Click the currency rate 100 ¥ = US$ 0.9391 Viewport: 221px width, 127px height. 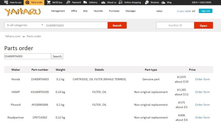pos(202,2)
